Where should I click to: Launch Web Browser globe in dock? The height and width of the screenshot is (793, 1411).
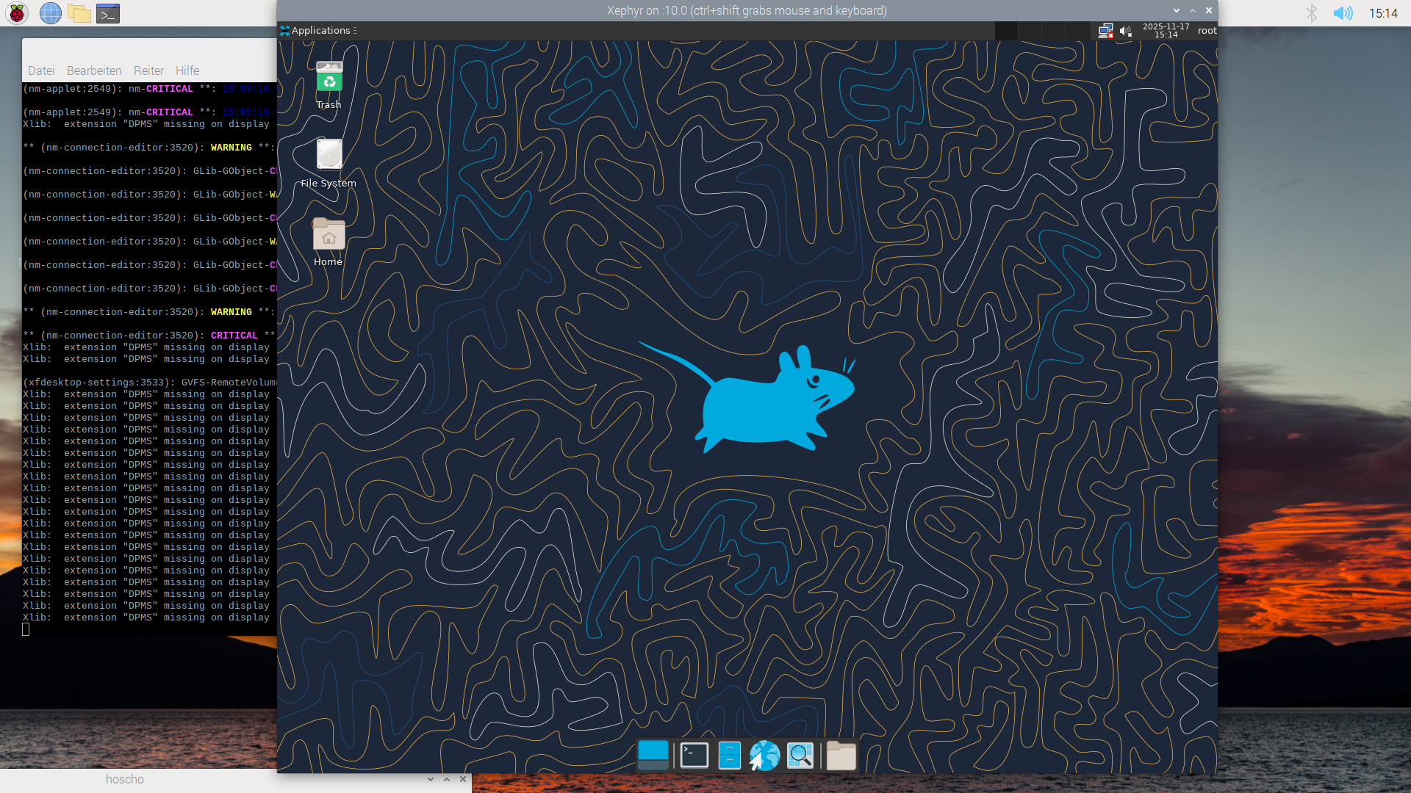[764, 755]
